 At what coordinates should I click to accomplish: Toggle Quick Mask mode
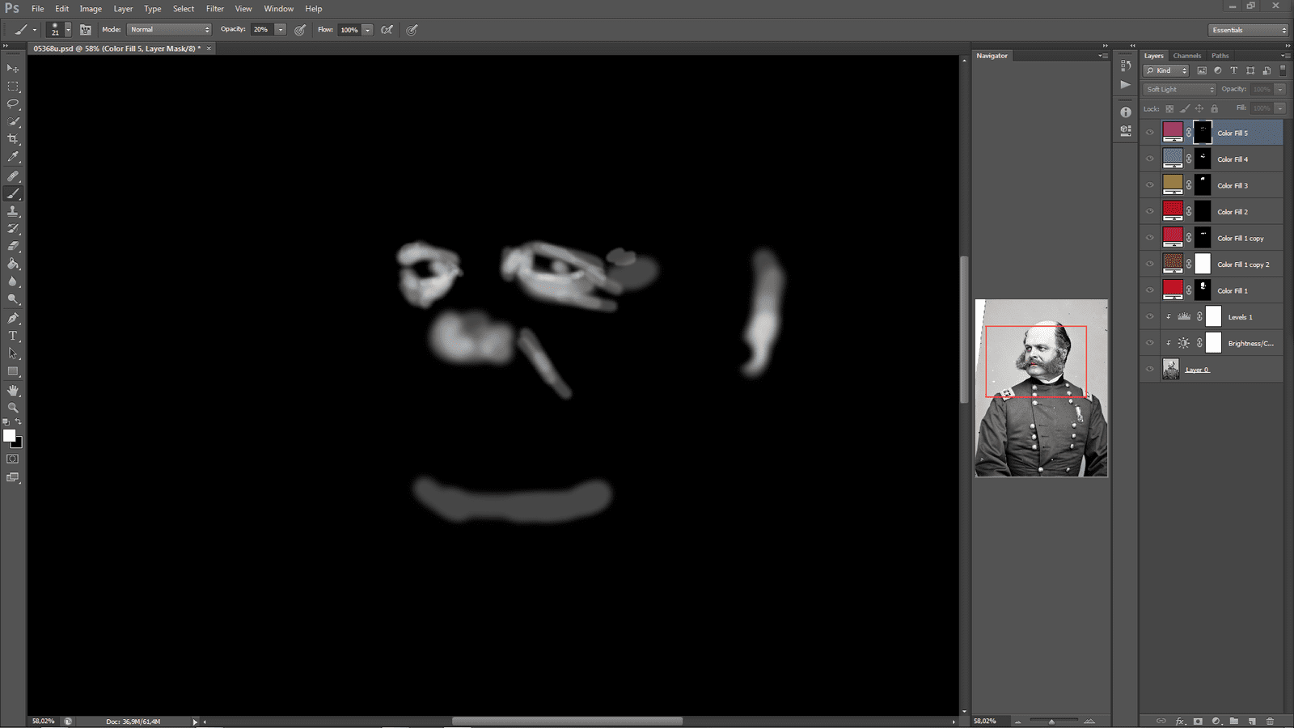click(x=13, y=459)
